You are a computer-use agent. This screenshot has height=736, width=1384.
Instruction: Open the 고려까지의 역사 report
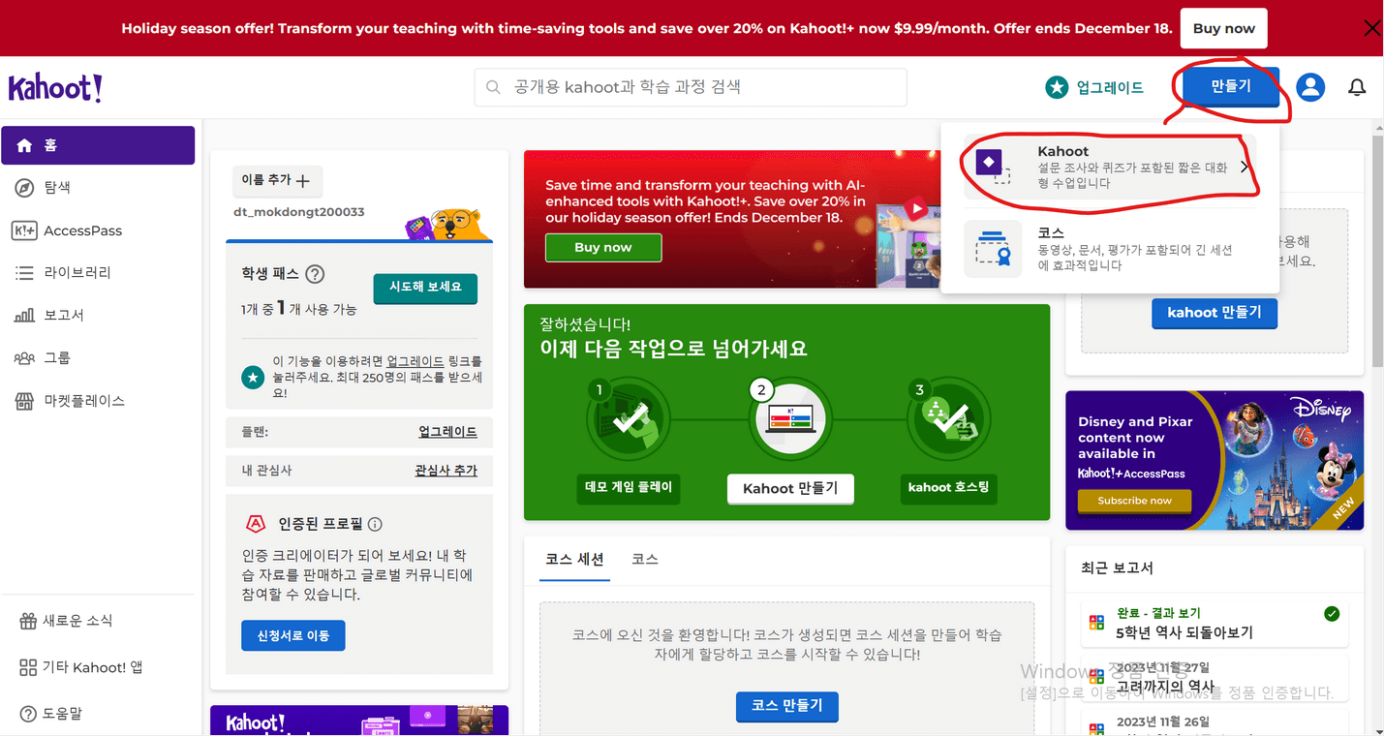click(1215, 678)
